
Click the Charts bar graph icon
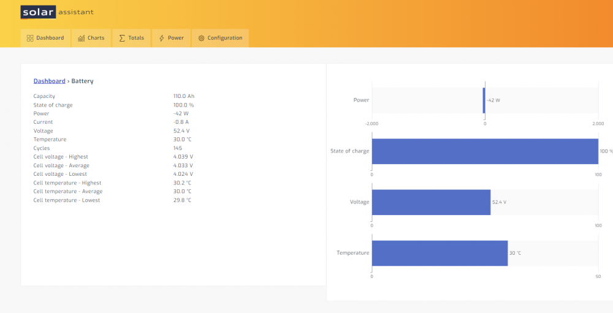coord(82,39)
